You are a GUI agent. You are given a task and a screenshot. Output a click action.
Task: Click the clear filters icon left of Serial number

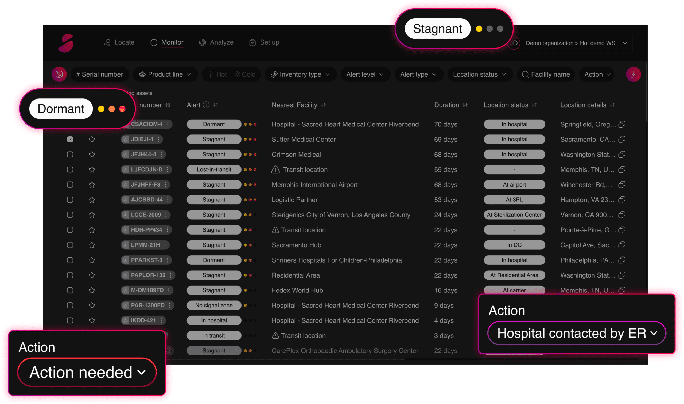coord(59,74)
